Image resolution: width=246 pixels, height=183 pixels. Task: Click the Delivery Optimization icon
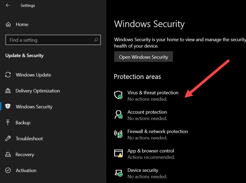pyautogui.click(x=8, y=91)
